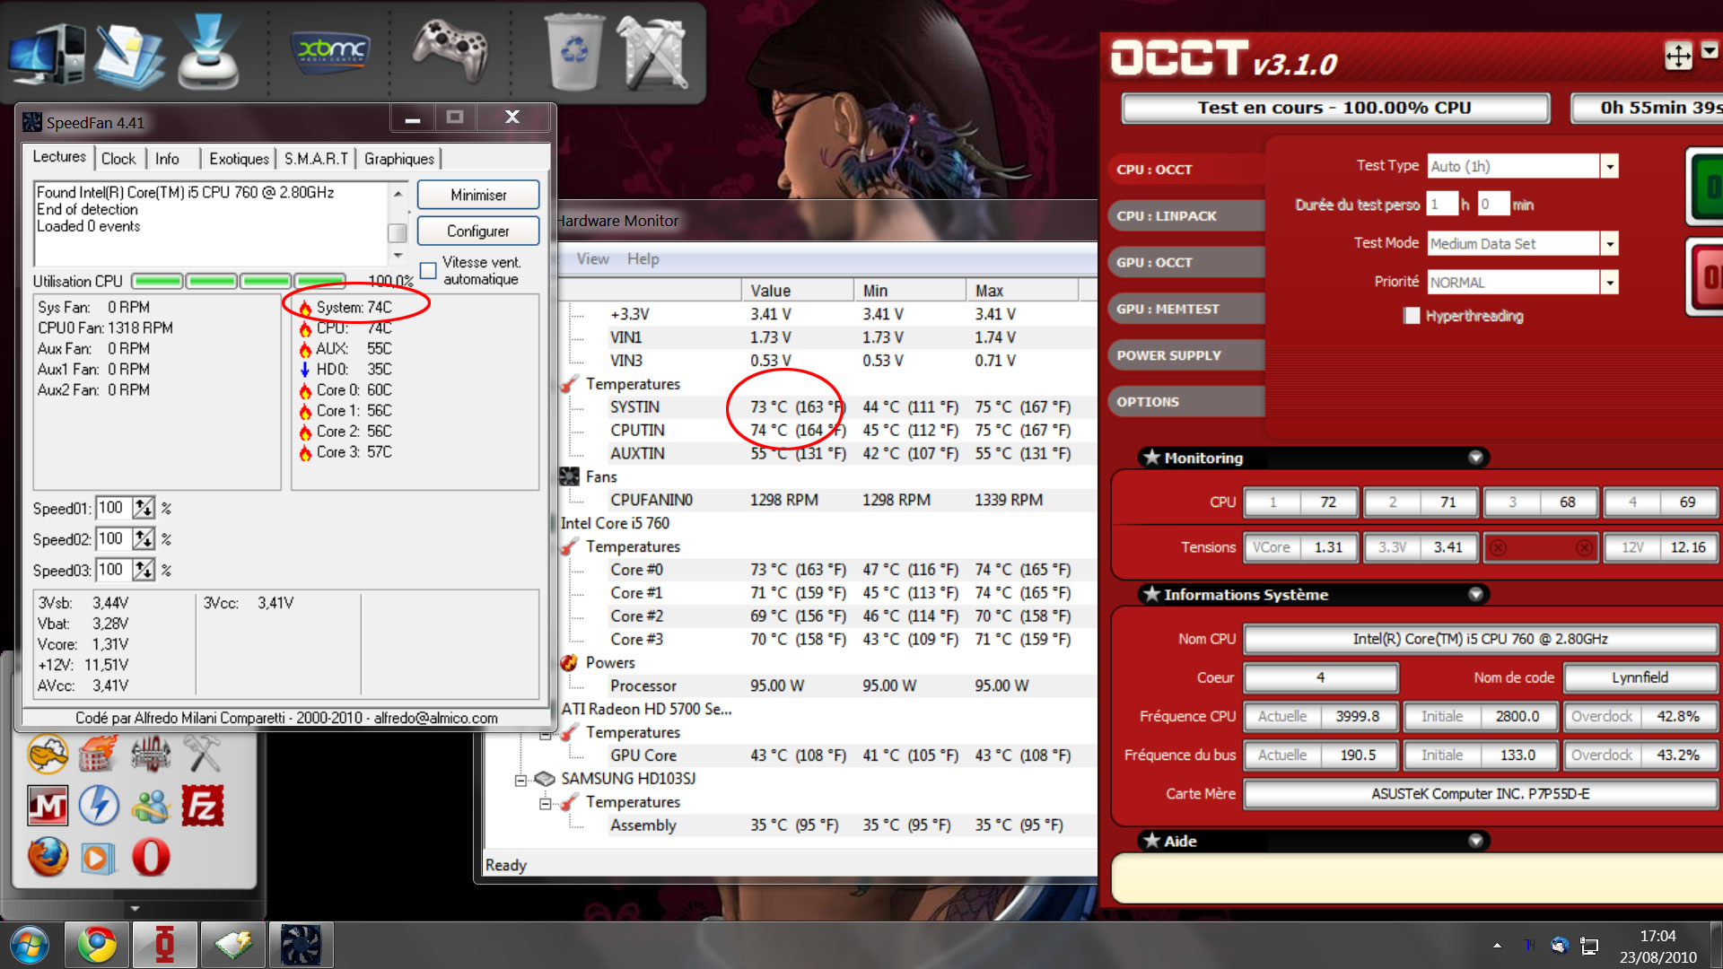Screen dimensions: 1723x969
Task: Click the hours field of Durée du test
Action: pos(1441,205)
